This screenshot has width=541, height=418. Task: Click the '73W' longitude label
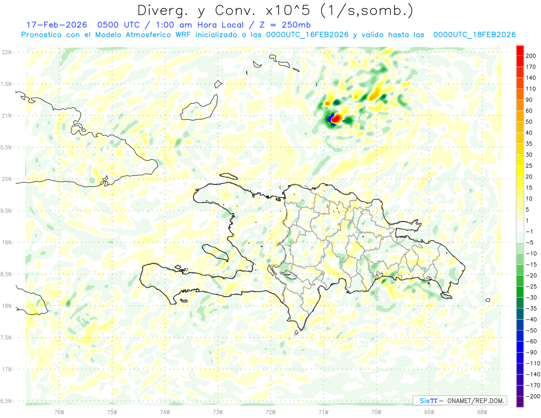[x=218, y=412]
